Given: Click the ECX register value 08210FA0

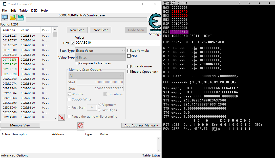Looking at the screenshot, I should (x=180, y=12).
